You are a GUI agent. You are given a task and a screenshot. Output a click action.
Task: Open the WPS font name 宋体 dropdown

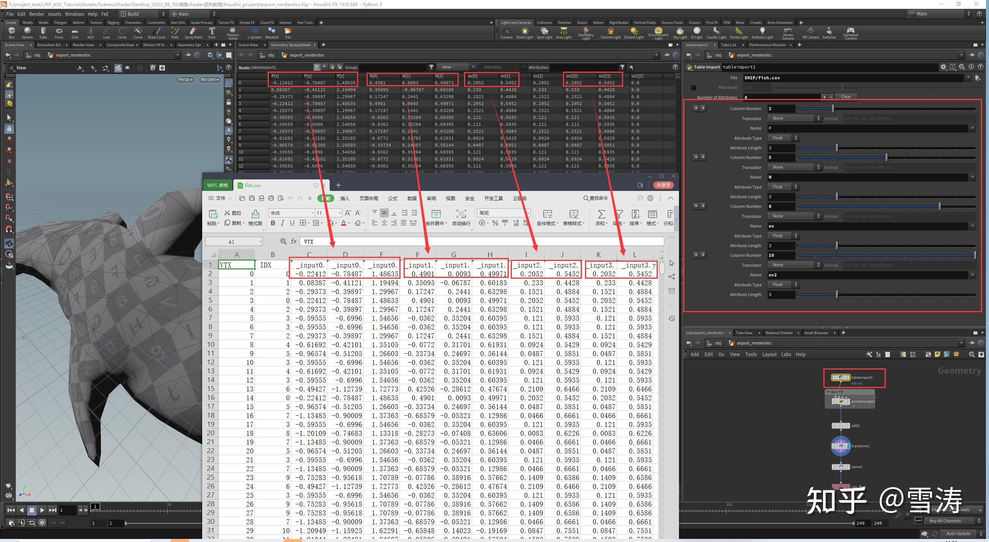(292, 213)
